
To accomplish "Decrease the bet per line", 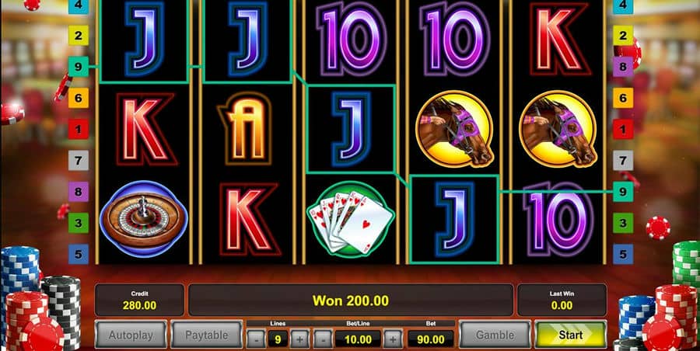I will pos(323,340).
